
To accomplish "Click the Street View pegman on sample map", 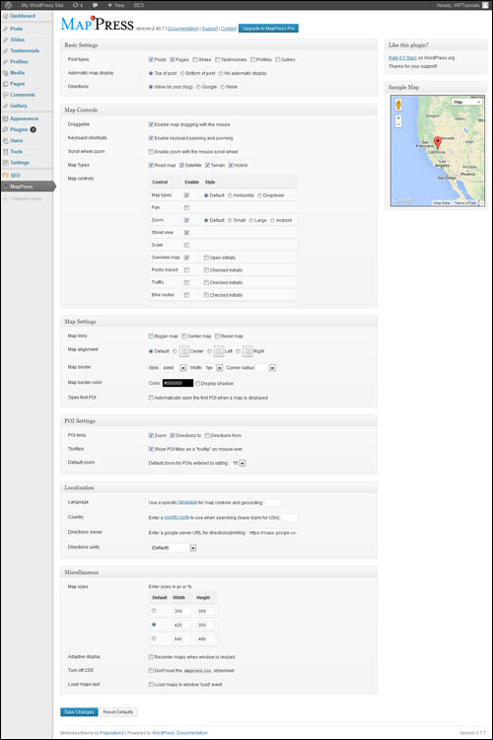I will 398,105.
